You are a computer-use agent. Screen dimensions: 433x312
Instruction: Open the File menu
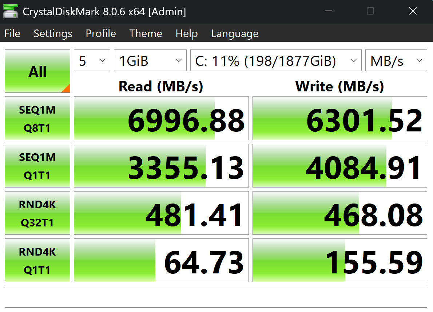pyautogui.click(x=12, y=33)
